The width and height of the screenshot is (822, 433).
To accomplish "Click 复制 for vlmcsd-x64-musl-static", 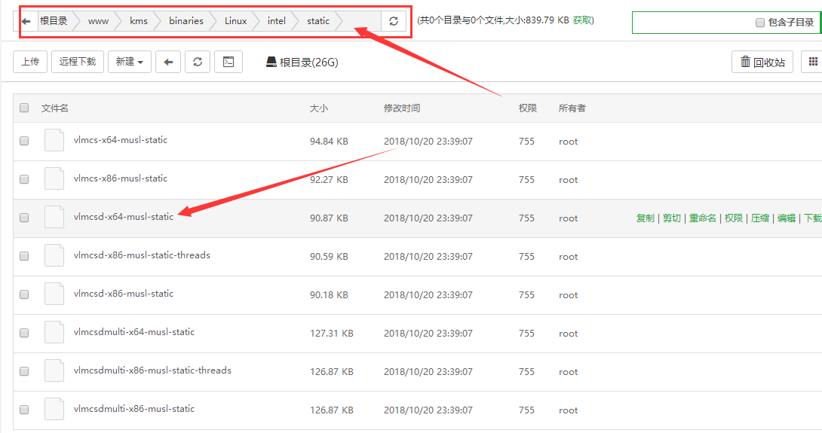I will click(x=646, y=218).
